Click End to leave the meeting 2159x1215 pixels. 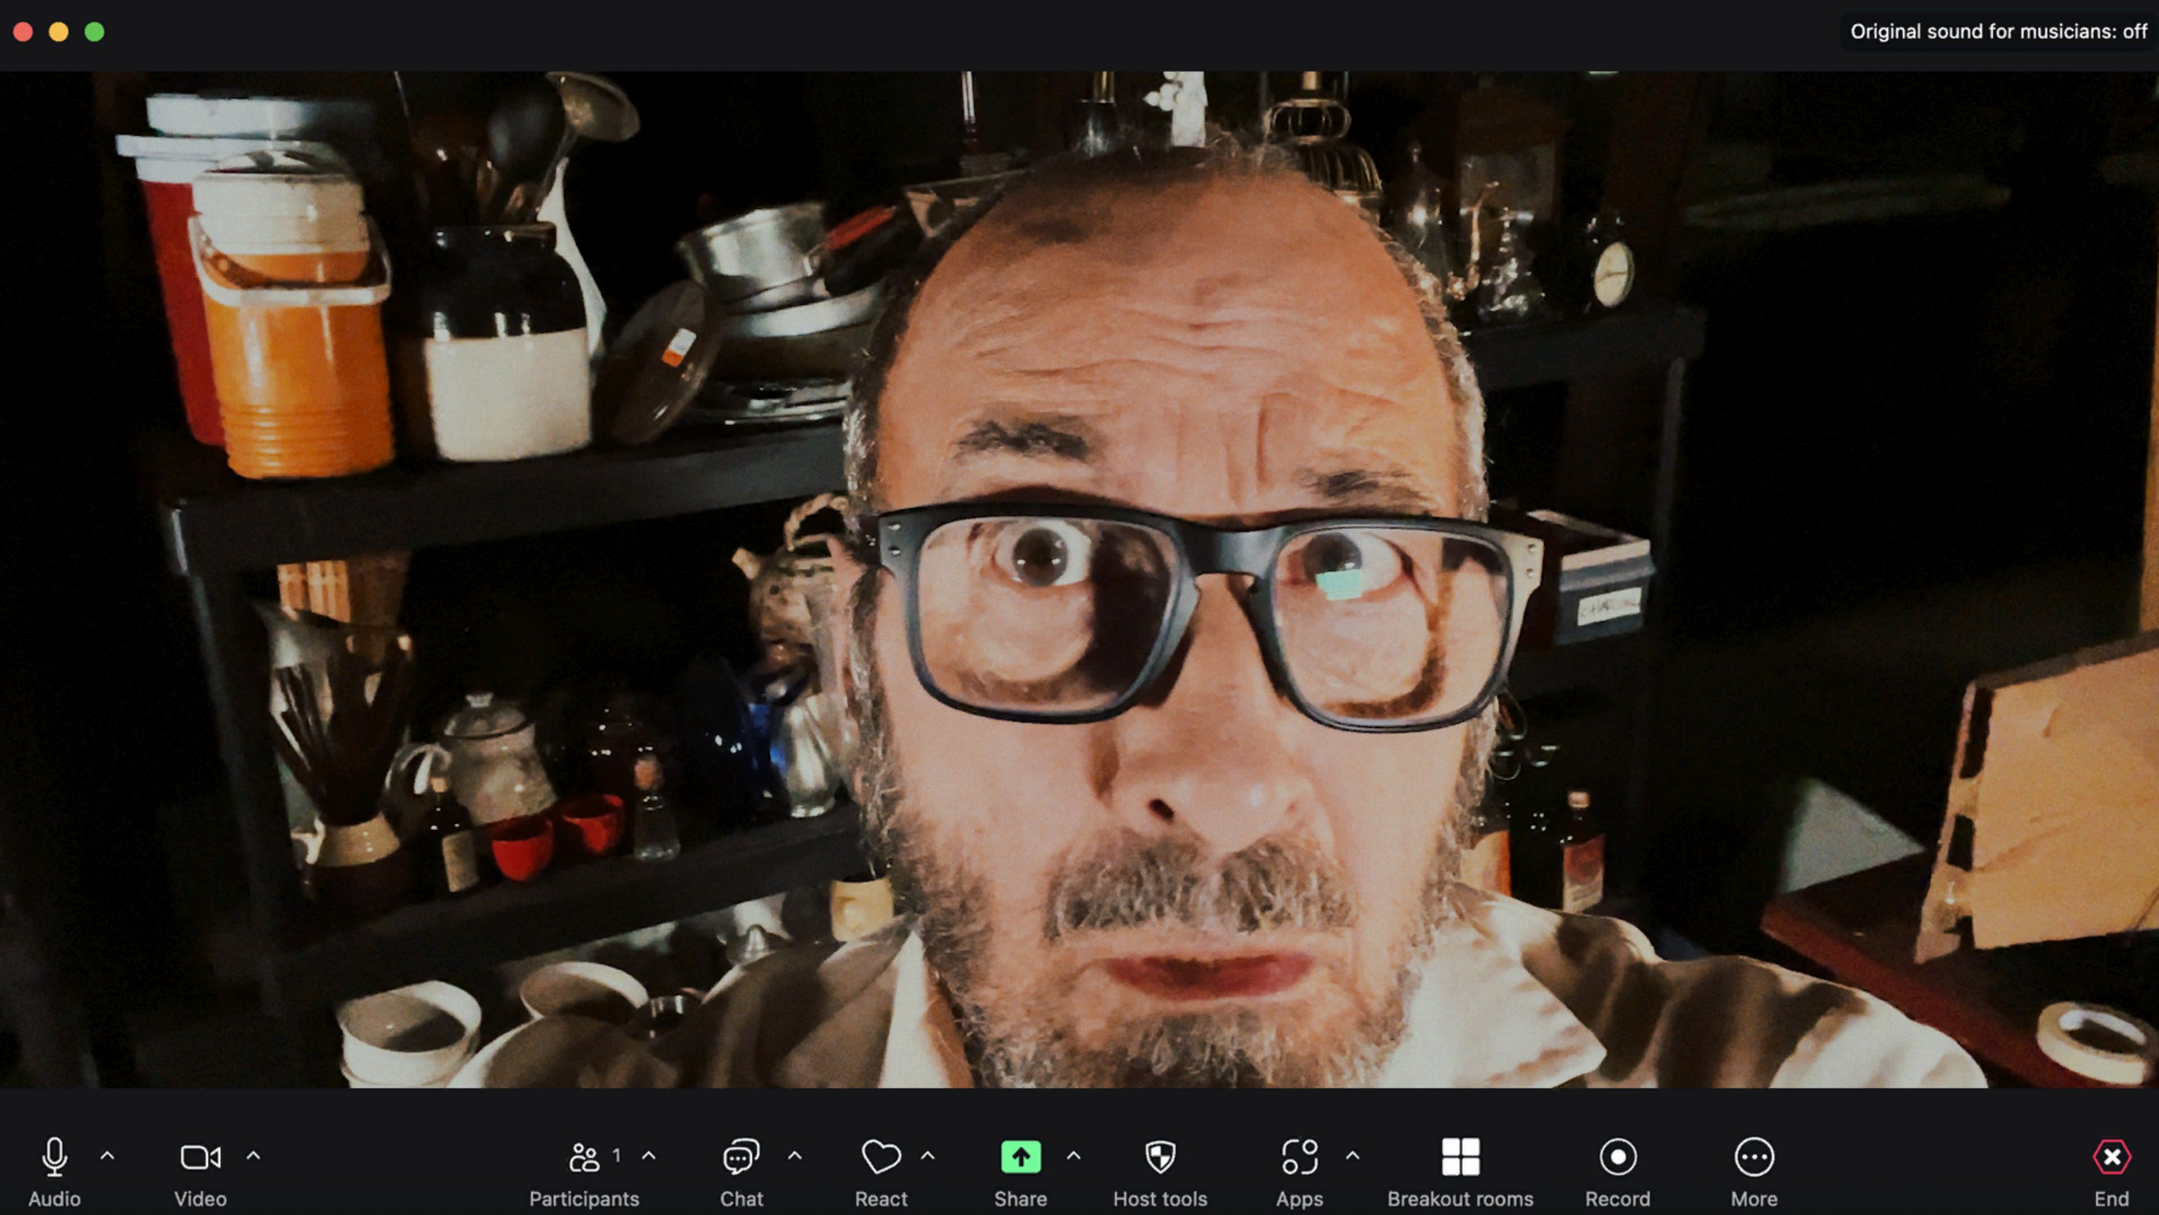point(2111,1157)
